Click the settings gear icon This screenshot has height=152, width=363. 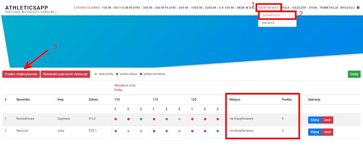pos(358,8)
